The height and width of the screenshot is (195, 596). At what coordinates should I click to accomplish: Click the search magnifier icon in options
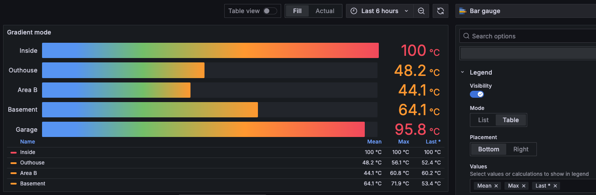pos(466,36)
